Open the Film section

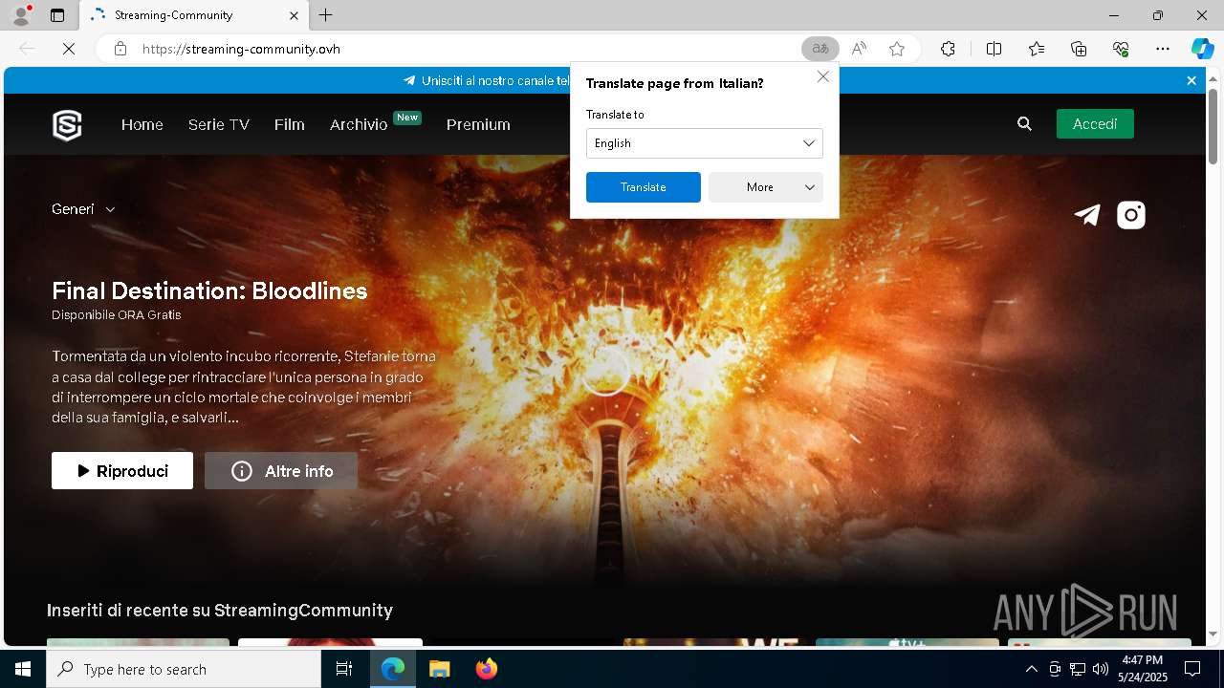pos(290,124)
